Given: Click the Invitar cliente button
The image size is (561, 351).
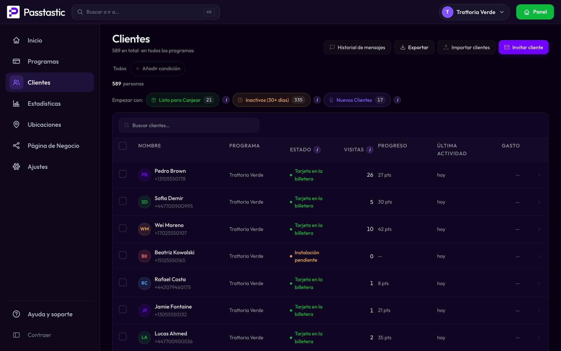Looking at the screenshot, I should 523,47.
